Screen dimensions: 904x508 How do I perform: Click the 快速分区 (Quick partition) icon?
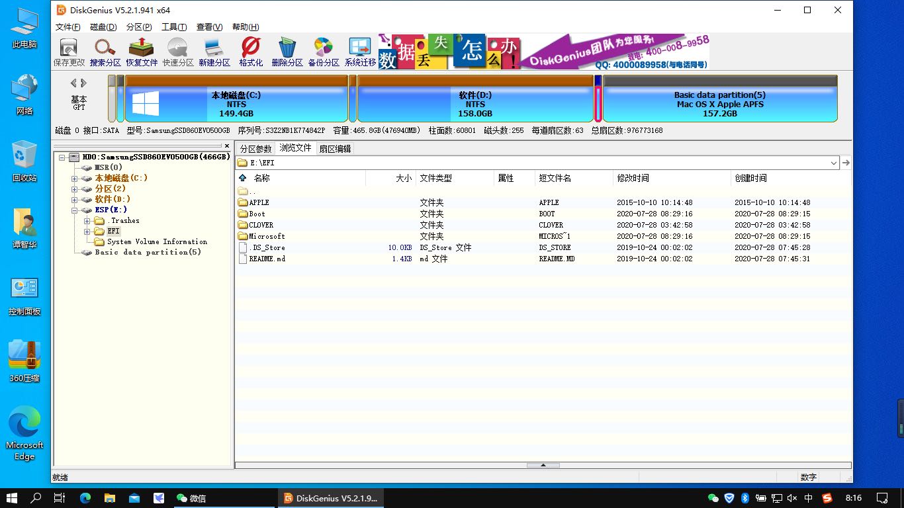click(178, 52)
